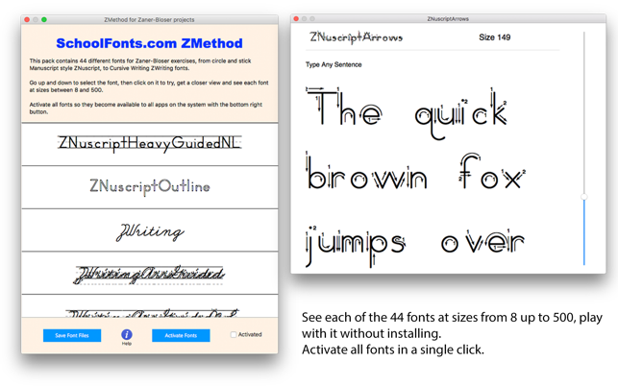Click the Activate Fonts button
The width and height of the screenshot is (618, 386).
click(x=181, y=335)
